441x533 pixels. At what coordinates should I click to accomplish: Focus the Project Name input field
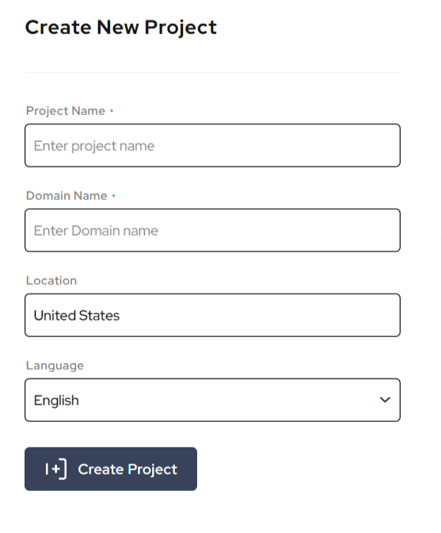point(212,145)
